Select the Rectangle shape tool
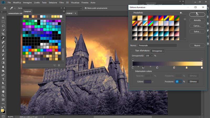Screen dimensions: 210x118 pos(3,87)
